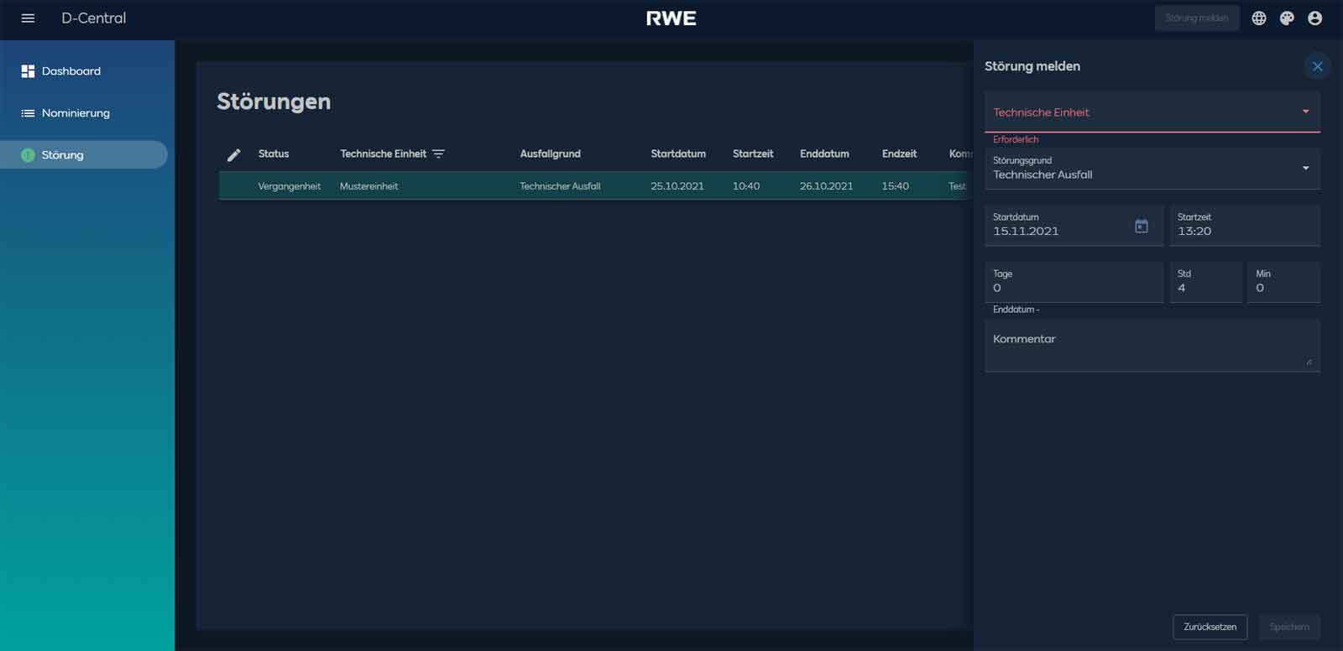Click the Speichern button
1343x651 pixels.
(x=1289, y=627)
